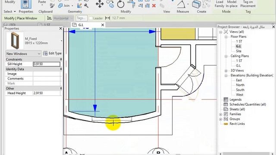The image size is (276, 155).
Task: Click the Sheets (all) icon
Action: (x=226, y=109)
